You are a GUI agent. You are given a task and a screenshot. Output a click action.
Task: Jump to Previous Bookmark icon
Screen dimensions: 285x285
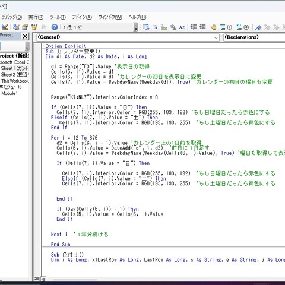(x=276, y=27)
